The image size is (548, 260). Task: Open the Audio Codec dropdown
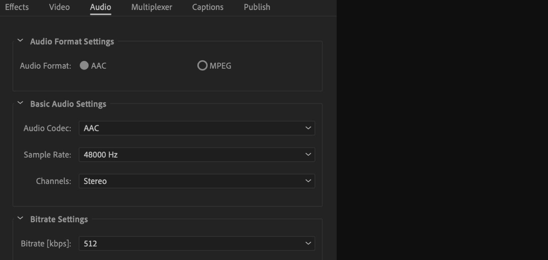pos(197,128)
